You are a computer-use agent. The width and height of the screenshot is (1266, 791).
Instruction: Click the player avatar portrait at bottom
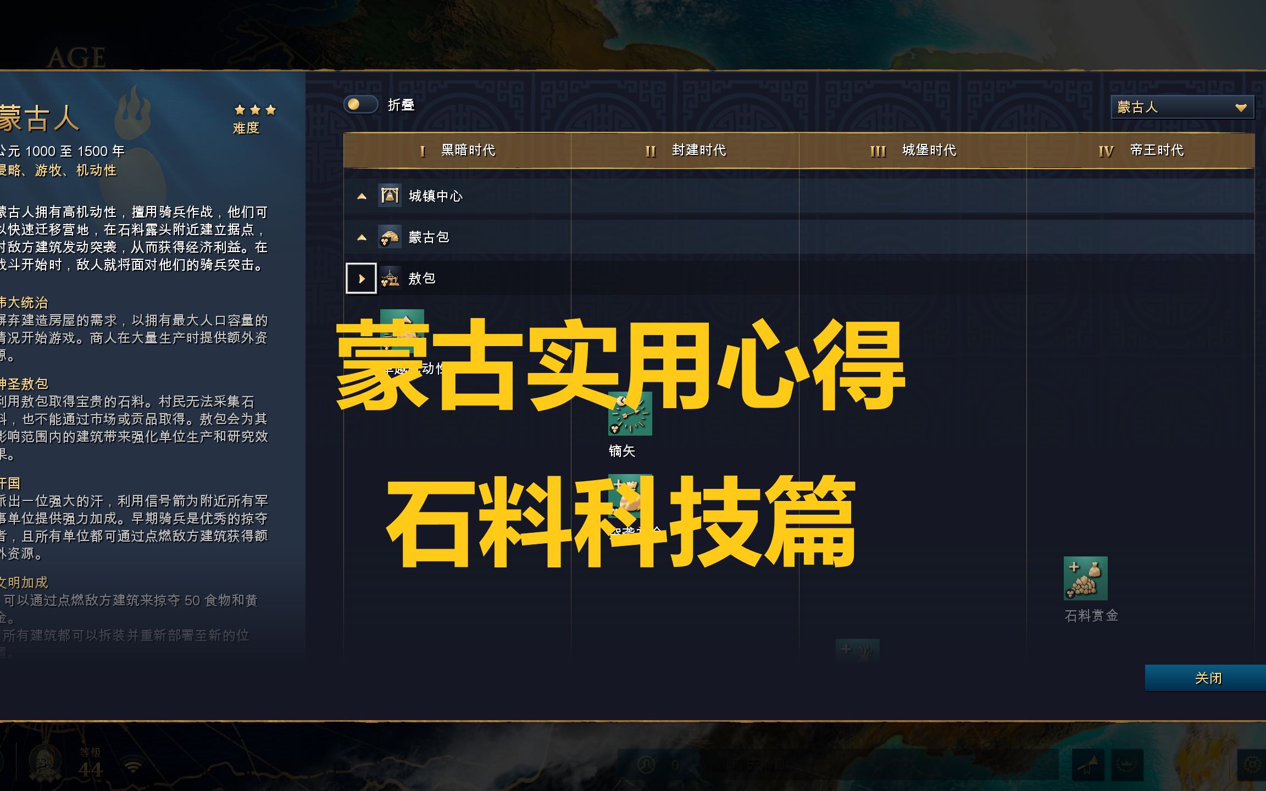pos(45,763)
